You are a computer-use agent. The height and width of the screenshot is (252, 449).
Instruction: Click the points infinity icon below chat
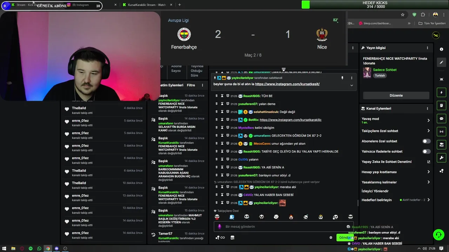pos(220,238)
